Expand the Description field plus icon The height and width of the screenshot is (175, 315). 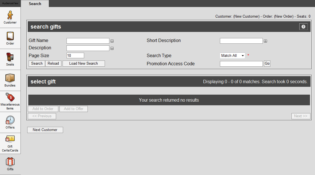click(x=112, y=48)
